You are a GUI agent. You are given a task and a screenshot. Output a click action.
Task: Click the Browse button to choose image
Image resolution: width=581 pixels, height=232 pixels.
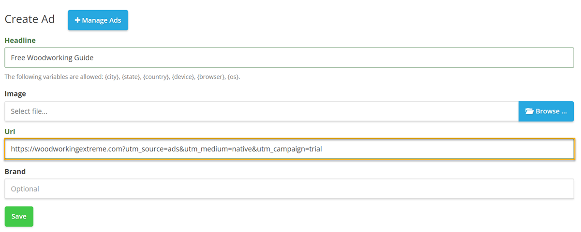546,111
